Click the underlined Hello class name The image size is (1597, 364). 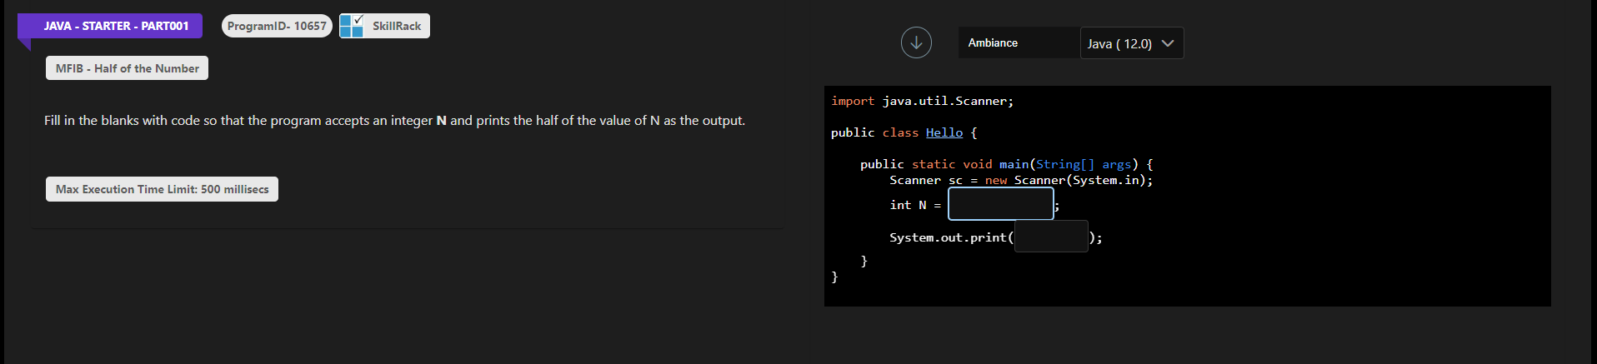click(944, 132)
